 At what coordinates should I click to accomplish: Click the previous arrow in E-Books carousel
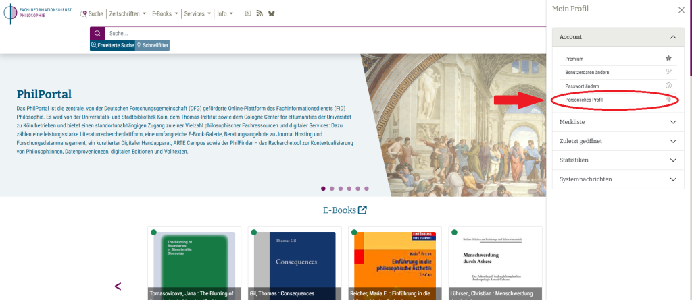(118, 287)
